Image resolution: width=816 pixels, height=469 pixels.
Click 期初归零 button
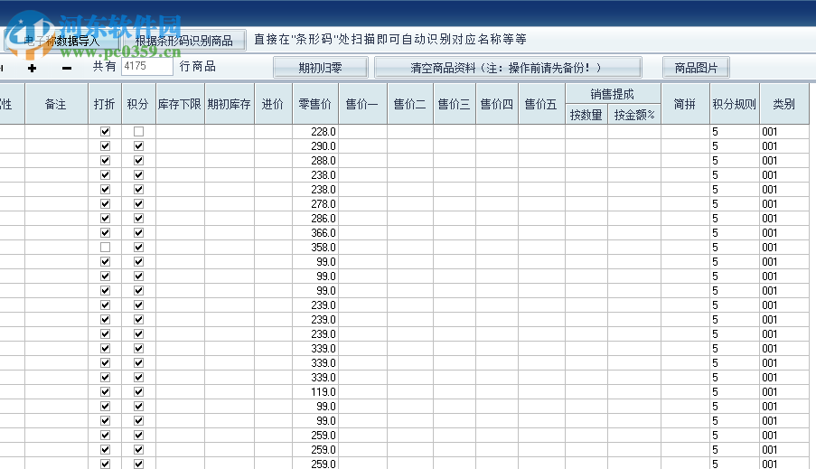320,68
